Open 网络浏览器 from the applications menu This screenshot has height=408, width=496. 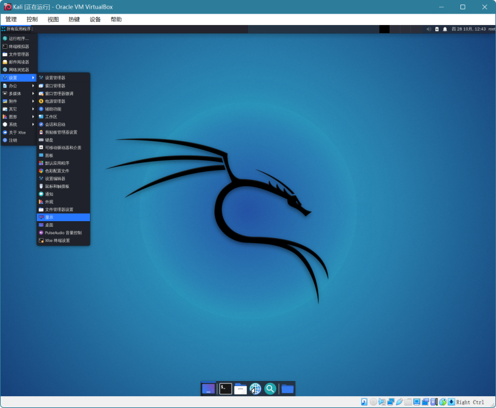(19, 70)
